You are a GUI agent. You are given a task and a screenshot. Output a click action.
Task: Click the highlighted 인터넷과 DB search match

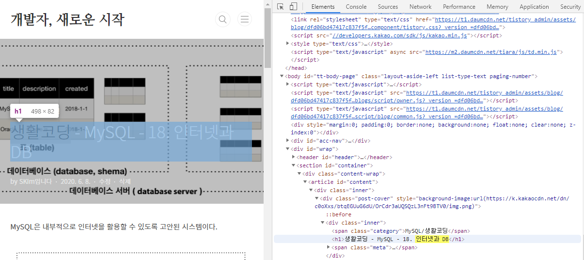(433, 239)
